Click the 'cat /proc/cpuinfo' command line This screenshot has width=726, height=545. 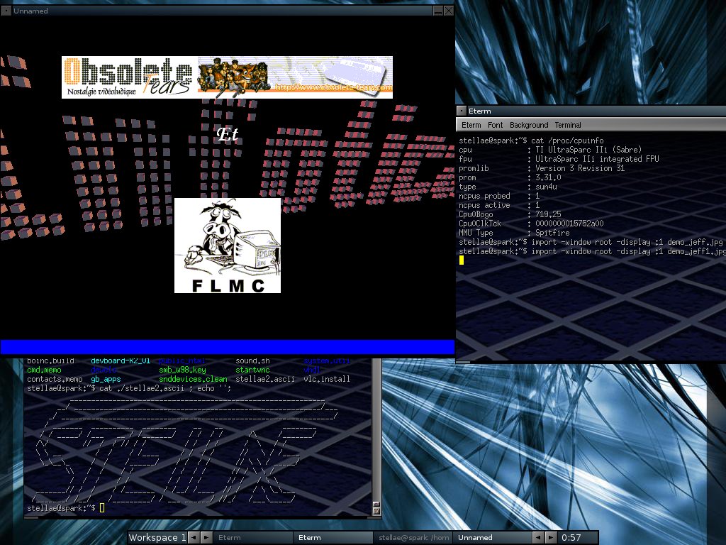567,141
